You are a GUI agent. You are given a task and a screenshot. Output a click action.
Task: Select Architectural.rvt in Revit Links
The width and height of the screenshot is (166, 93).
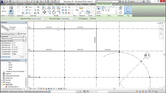(x=13, y=87)
